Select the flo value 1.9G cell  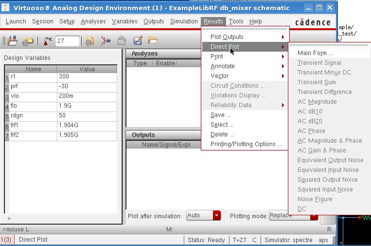(x=87, y=106)
